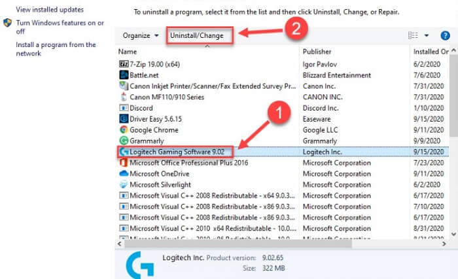
Task: Select the Grammarly entry name
Action: click(x=147, y=140)
